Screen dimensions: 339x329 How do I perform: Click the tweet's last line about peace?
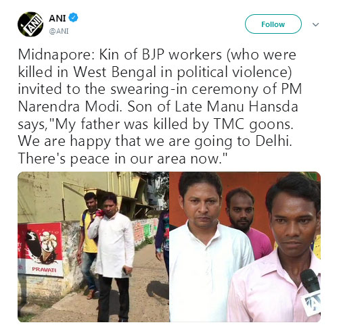122,159
